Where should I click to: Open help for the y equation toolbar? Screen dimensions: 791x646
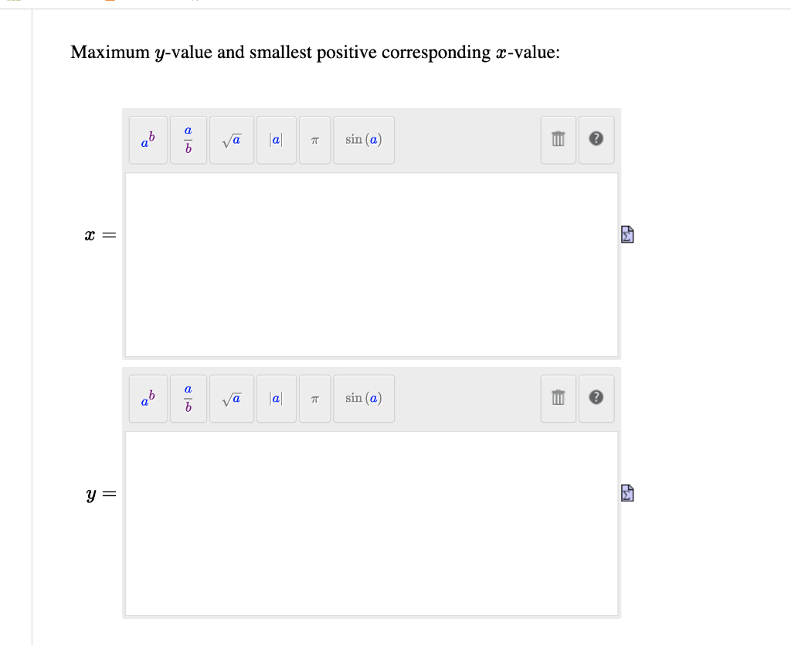596,399
